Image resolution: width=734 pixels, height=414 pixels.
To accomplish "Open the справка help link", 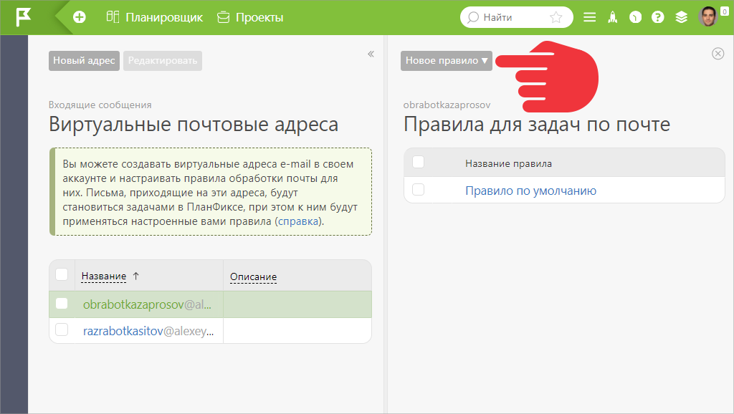I will tap(298, 221).
